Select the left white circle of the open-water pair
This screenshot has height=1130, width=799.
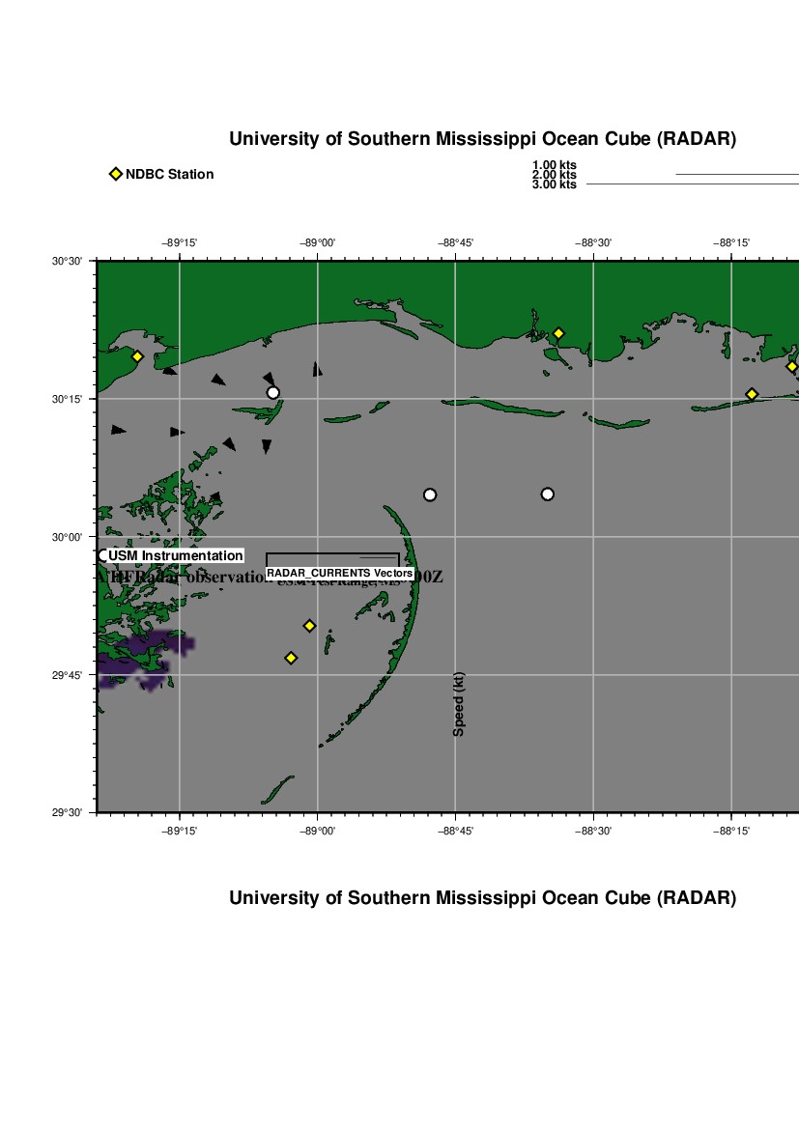[x=430, y=494]
